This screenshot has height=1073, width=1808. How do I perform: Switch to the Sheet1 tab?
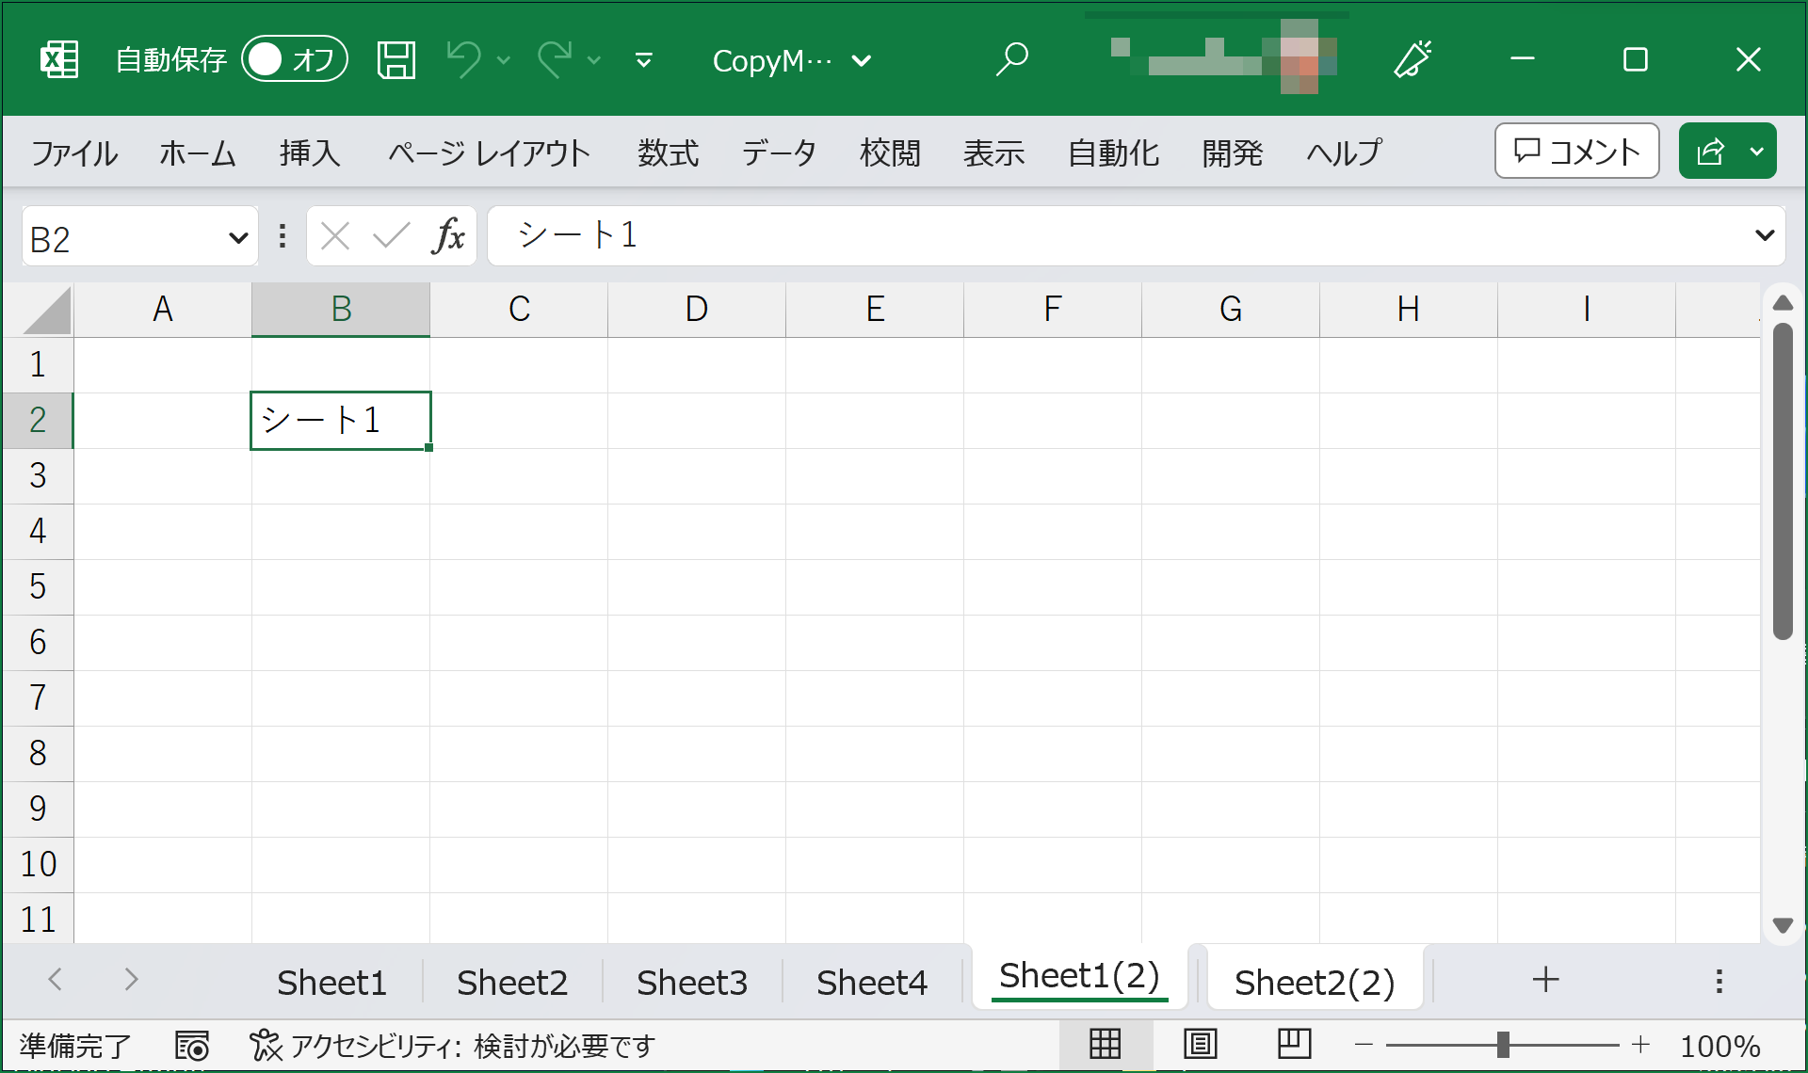331,983
